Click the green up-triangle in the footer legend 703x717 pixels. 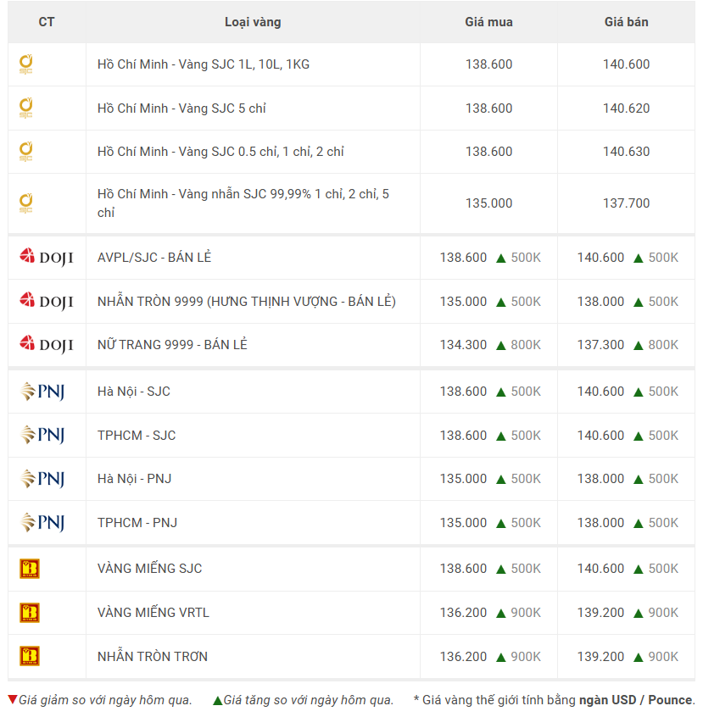point(217,700)
